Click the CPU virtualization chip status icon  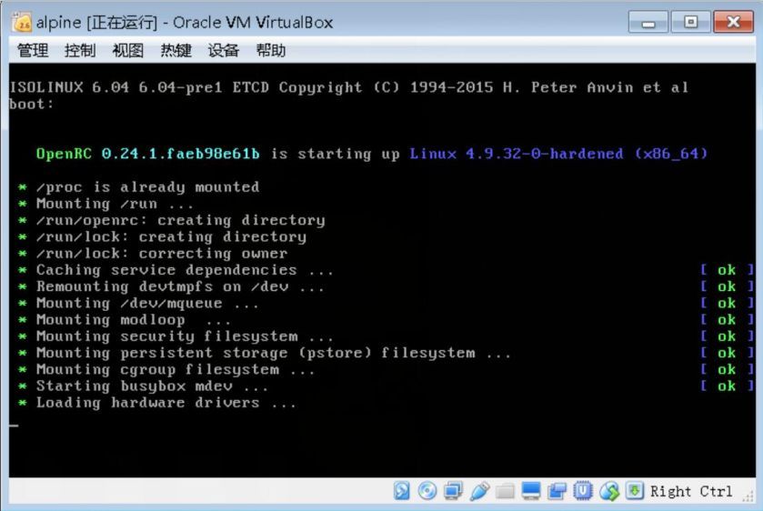(583, 491)
